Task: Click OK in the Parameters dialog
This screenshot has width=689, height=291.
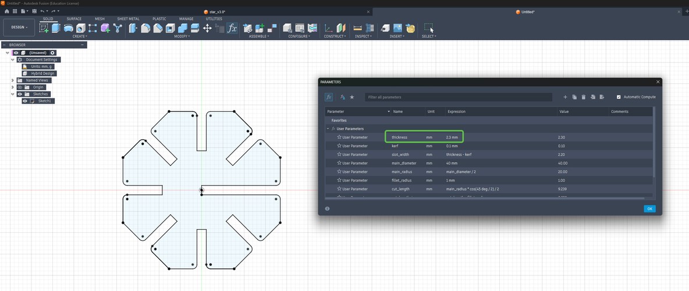Action: (x=649, y=209)
